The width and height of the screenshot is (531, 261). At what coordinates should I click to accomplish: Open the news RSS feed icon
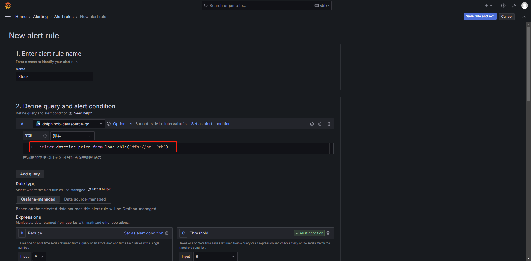[x=514, y=6]
